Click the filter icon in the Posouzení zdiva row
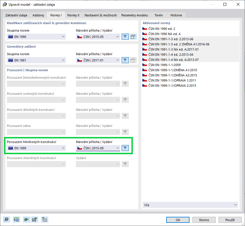Viewport: 245px width, 226px height. tap(125, 132)
